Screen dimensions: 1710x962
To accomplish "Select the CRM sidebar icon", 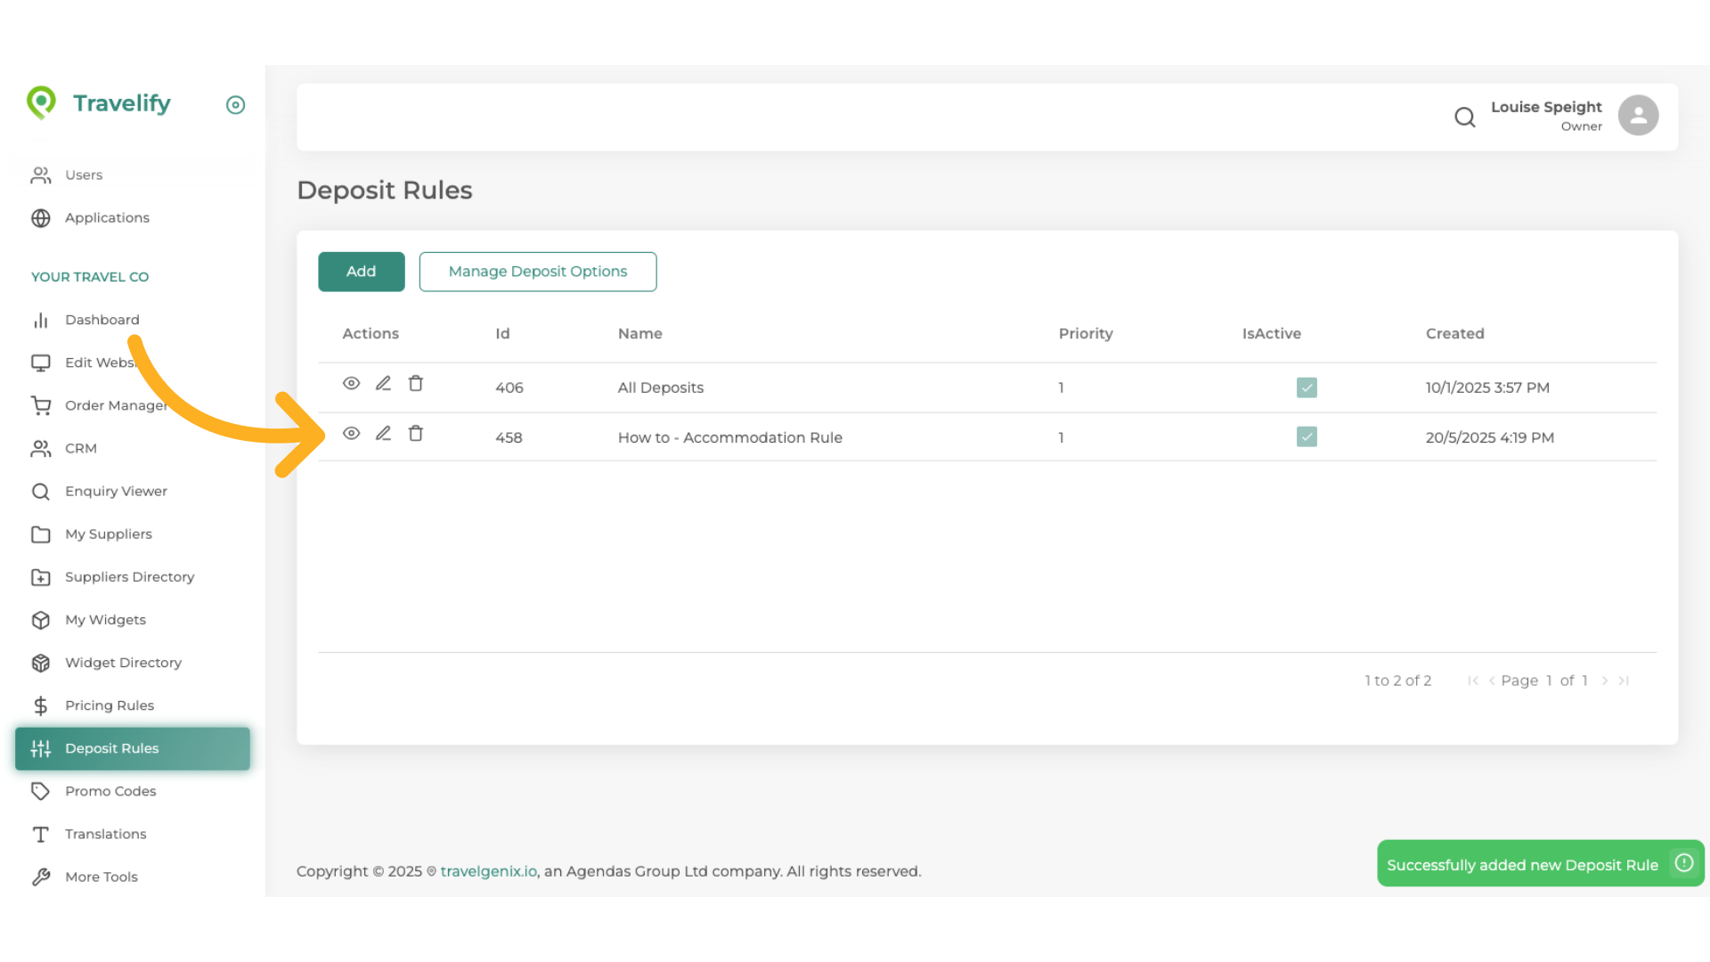I will tap(41, 448).
